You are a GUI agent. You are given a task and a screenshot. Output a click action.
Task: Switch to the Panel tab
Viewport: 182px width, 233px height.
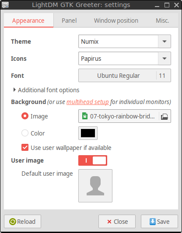[69, 21]
